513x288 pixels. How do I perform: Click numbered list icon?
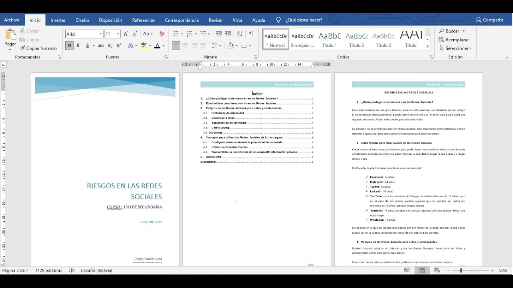(189, 34)
